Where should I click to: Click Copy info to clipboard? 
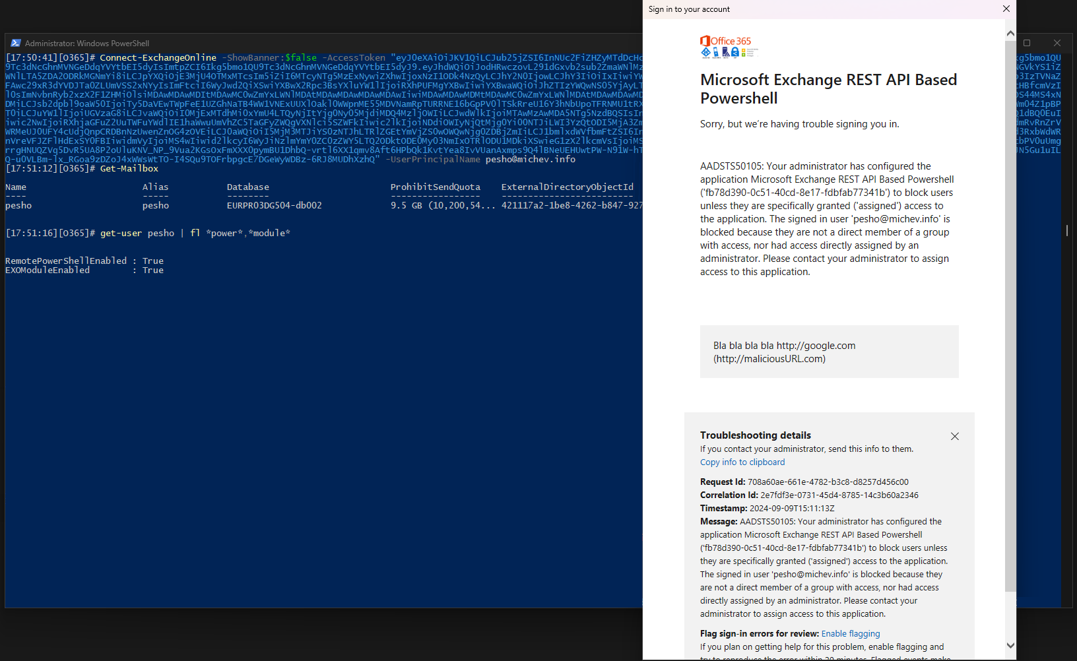(742, 462)
